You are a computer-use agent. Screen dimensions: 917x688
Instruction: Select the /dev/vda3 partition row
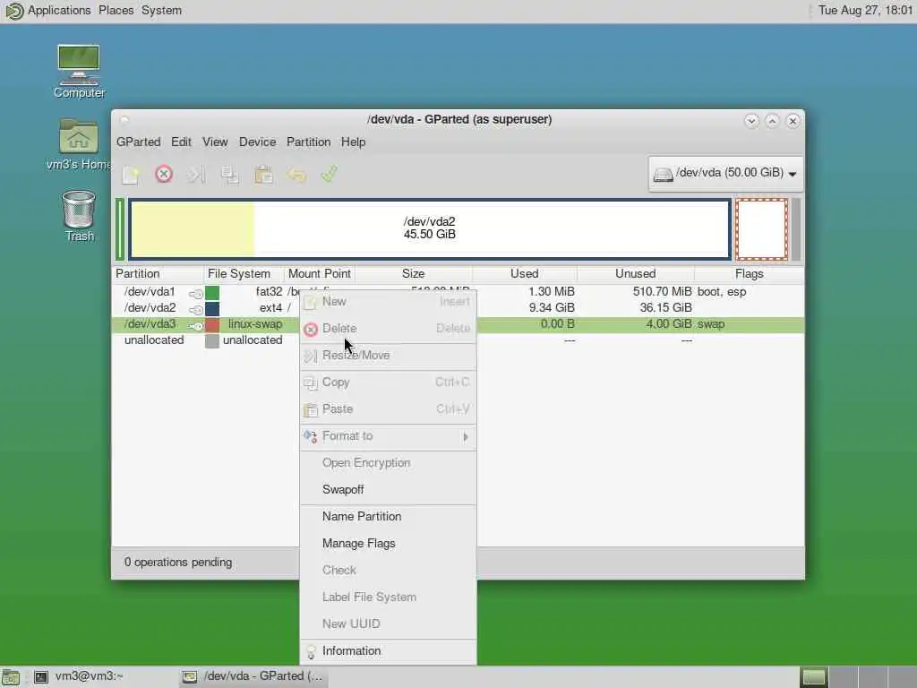point(458,324)
